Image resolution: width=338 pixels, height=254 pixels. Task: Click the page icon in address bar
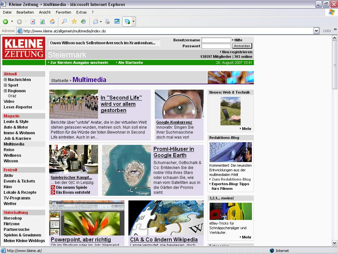(19, 31)
